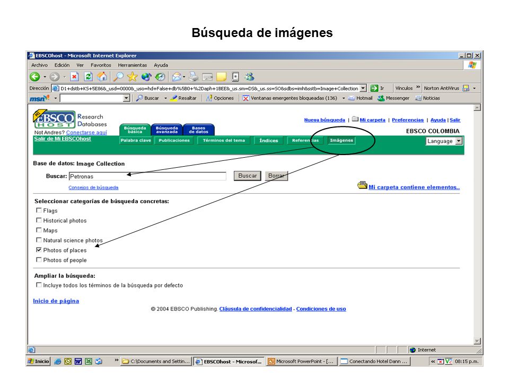
Task: Check the Maps category
Action: [x=39, y=230]
